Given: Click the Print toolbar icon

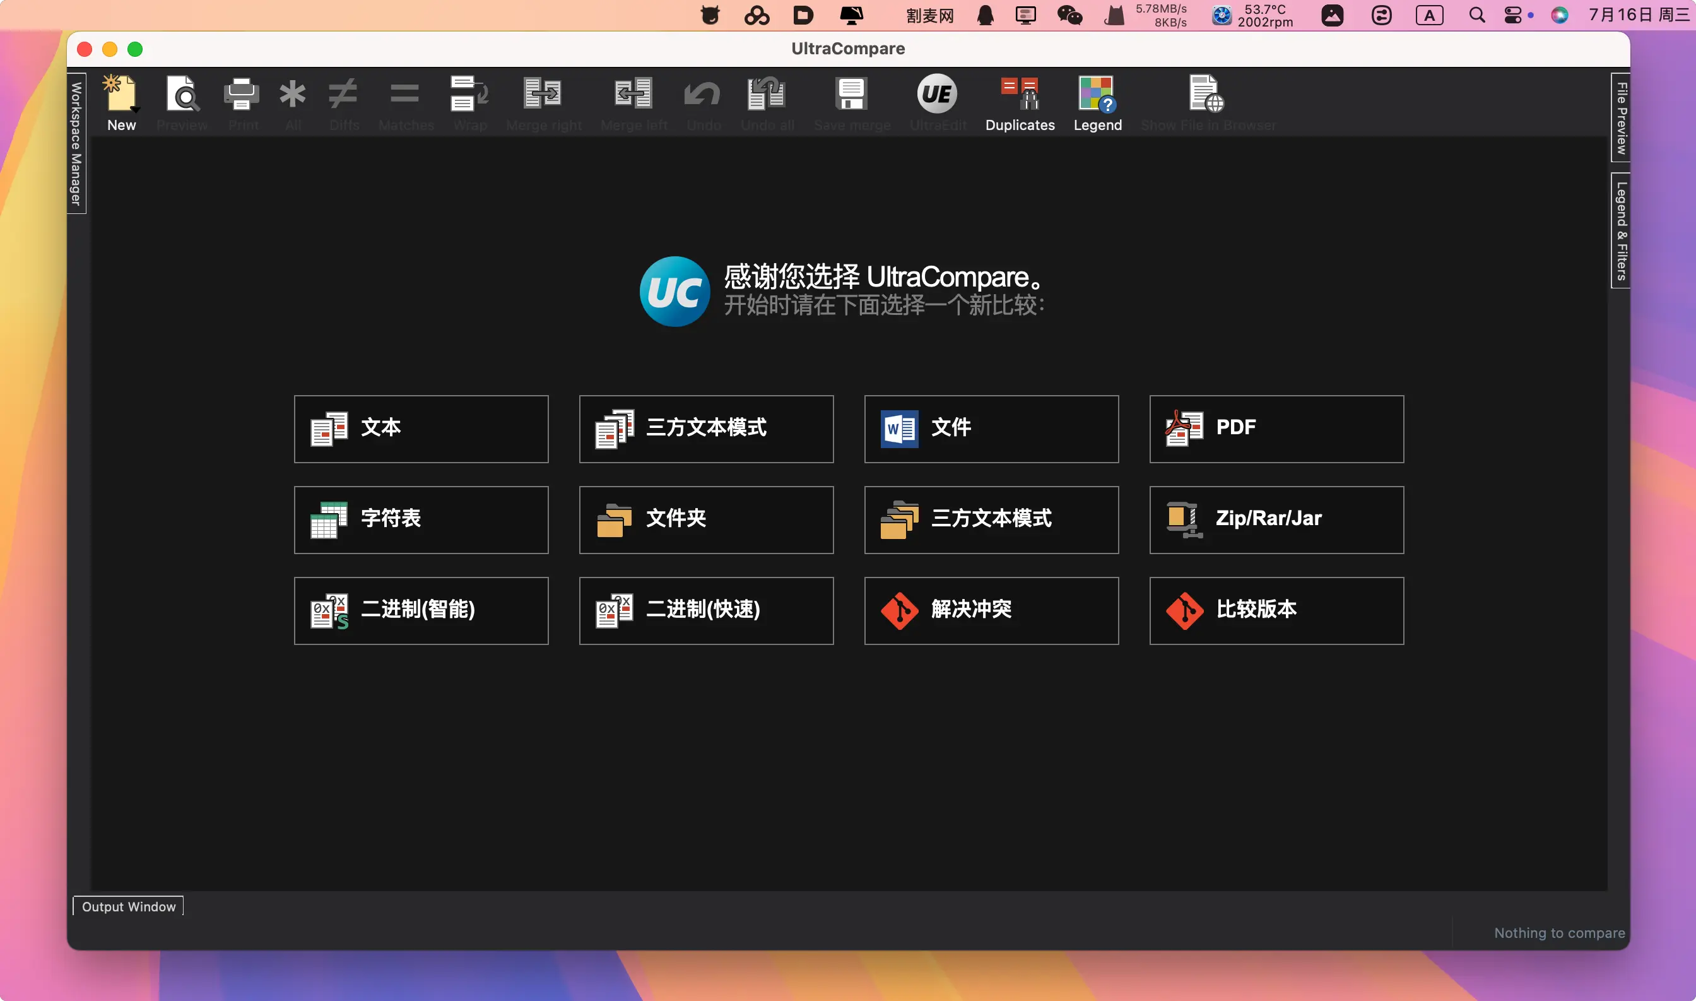Looking at the screenshot, I should 242,94.
